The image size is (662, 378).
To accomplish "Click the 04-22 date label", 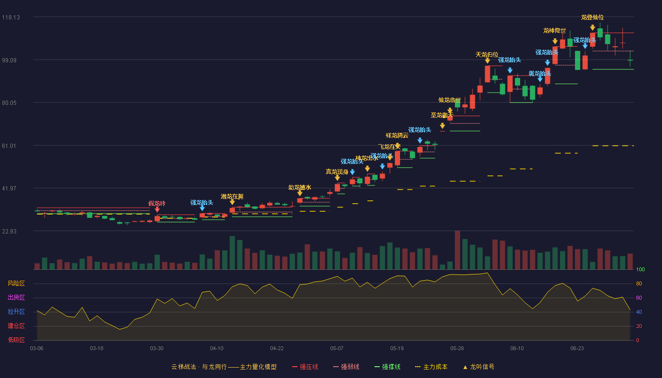I will coord(277,348).
